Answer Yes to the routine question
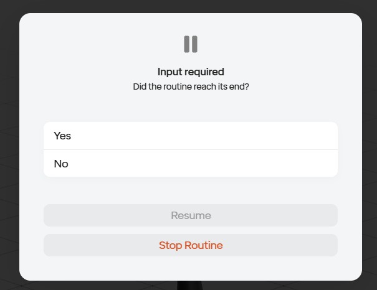The height and width of the screenshot is (290, 377). click(191, 136)
